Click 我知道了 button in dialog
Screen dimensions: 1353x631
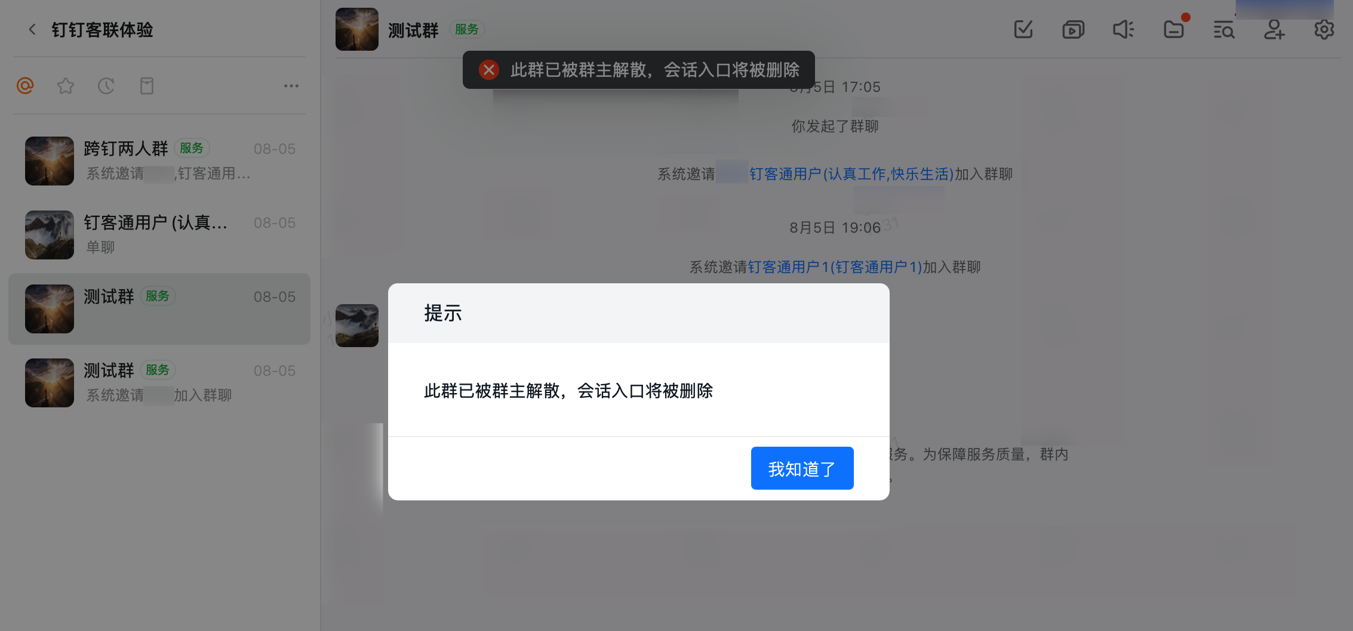(x=802, y=468)
